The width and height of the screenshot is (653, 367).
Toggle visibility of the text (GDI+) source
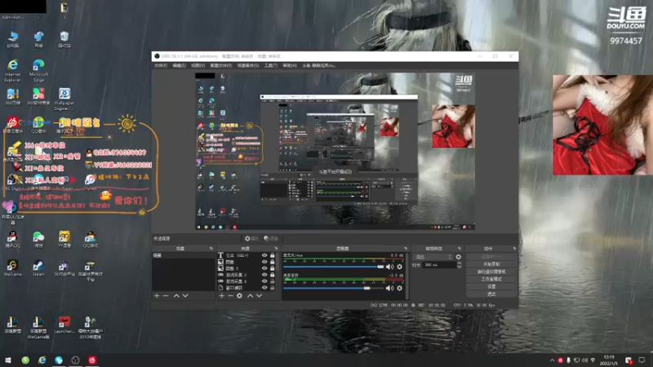(264, 255)
